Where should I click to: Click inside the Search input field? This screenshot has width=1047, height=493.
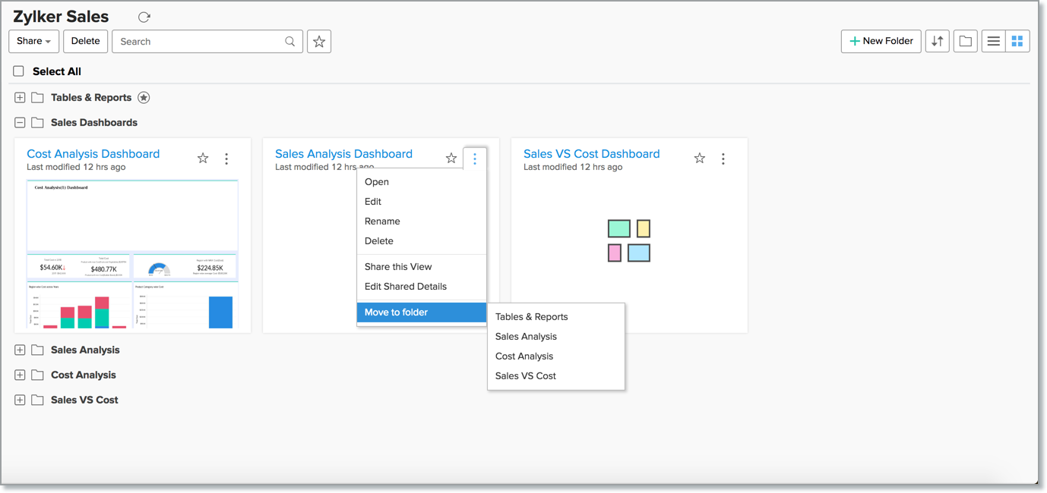(198, 42)
